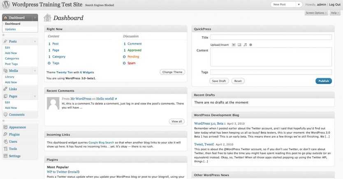
Task: Click the Spam comments link
Action: coord(132,63)
